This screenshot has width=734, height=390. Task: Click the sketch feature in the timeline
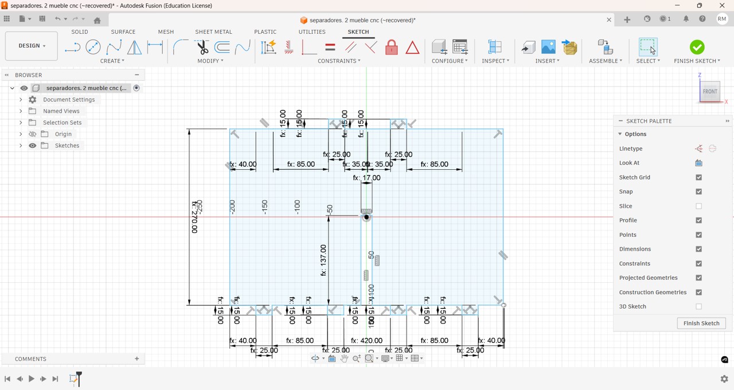click(x=74, y=379)
